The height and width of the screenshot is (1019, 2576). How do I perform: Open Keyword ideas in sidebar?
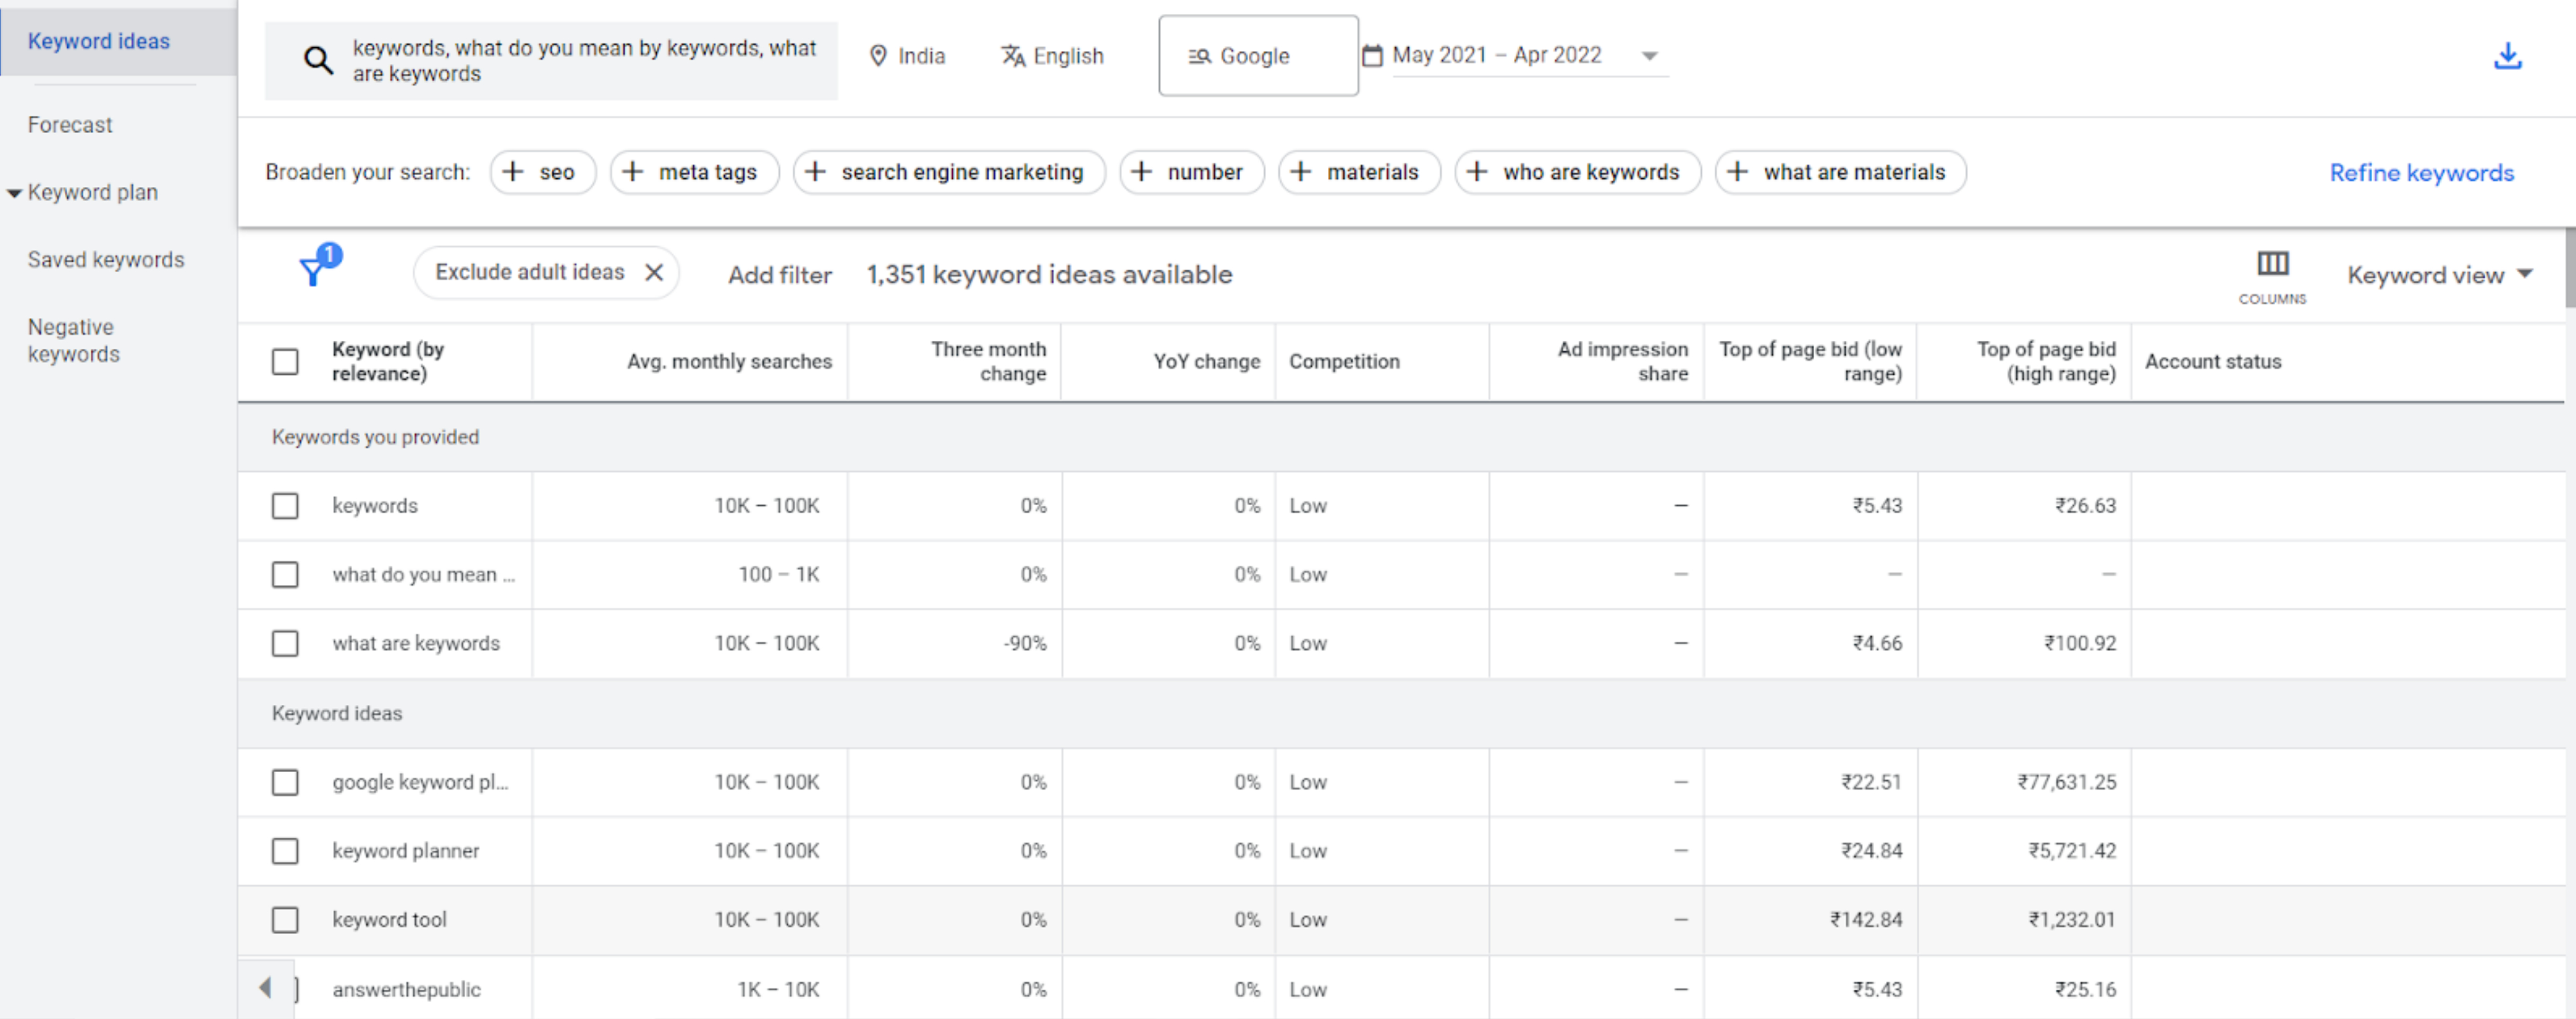click(x=99, y=41)
